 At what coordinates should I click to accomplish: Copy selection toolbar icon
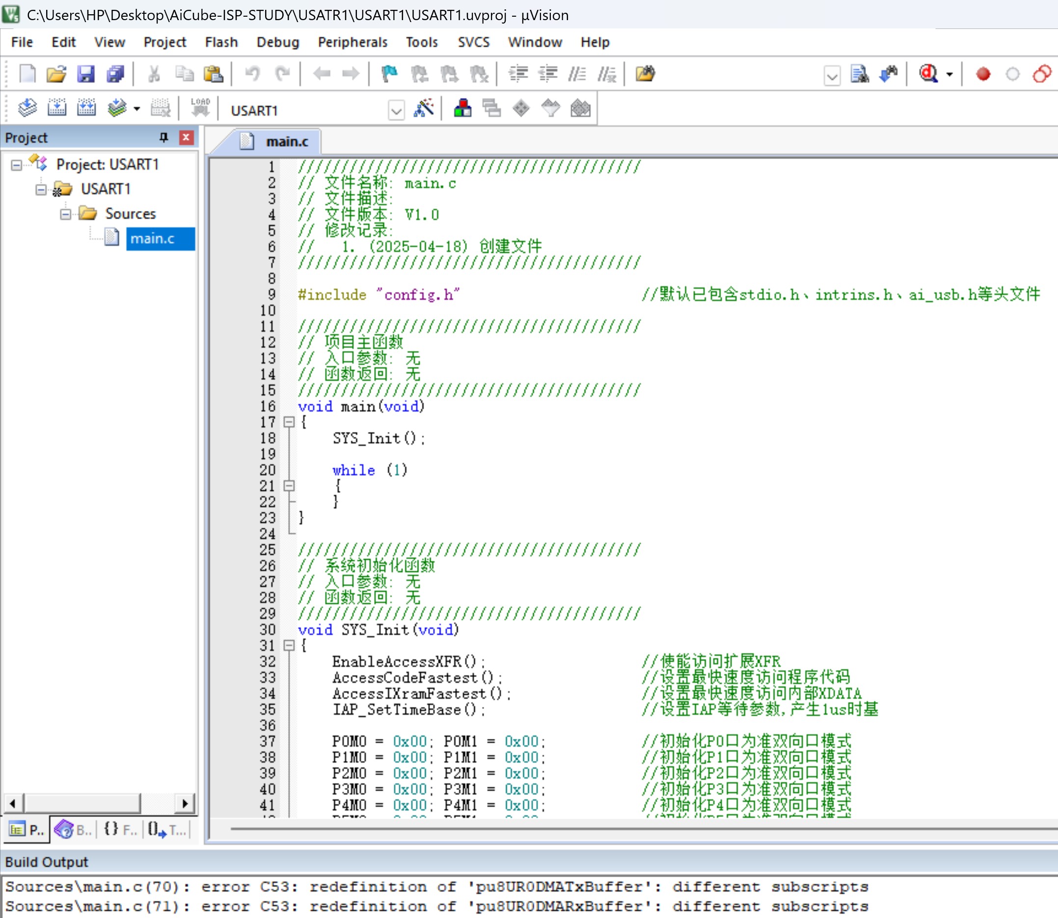pos(184,74)
